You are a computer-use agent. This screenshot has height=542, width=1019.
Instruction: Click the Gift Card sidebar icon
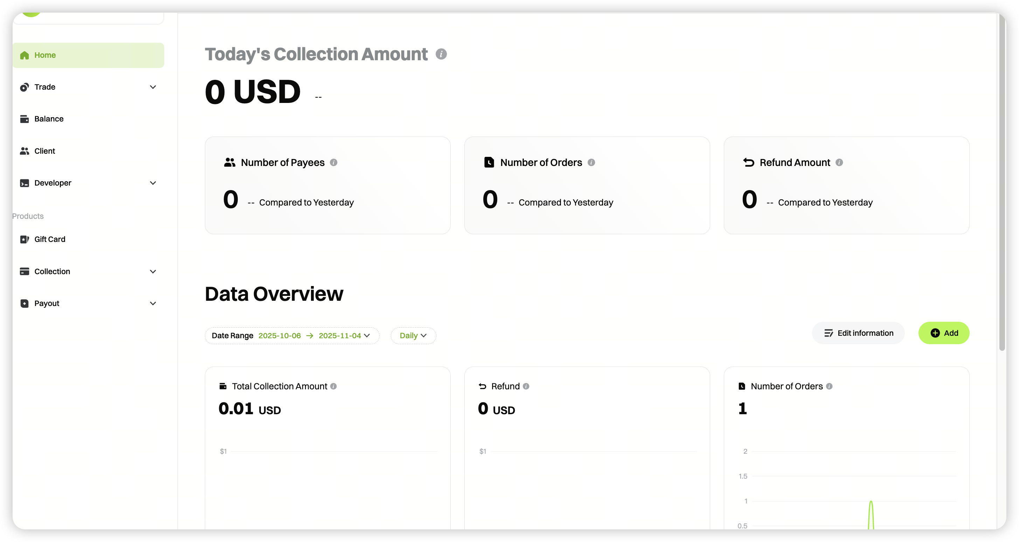(x=25, y=239)
